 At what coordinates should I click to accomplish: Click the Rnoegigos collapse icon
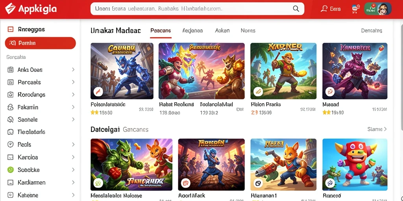tap(11, 29)
